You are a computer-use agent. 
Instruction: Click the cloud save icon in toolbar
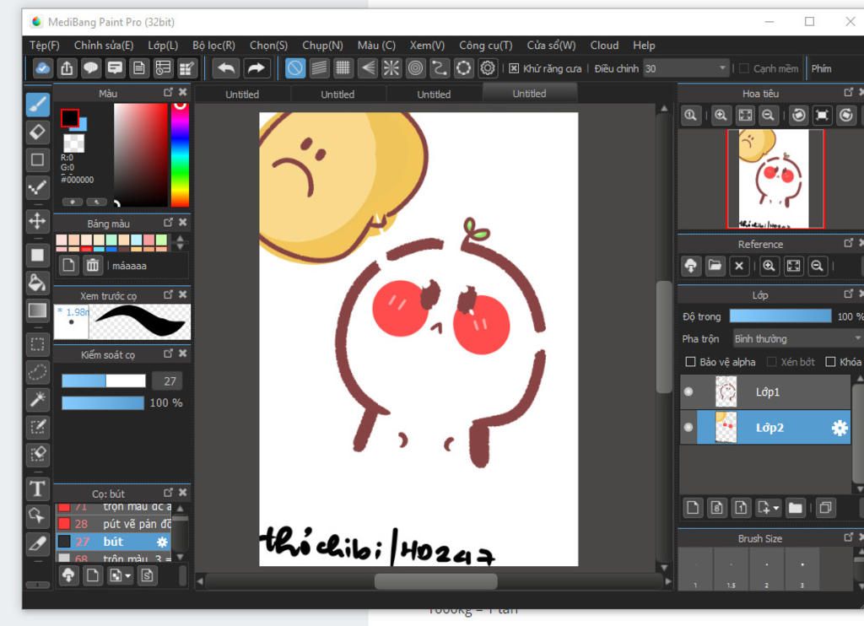coord(42,68)
